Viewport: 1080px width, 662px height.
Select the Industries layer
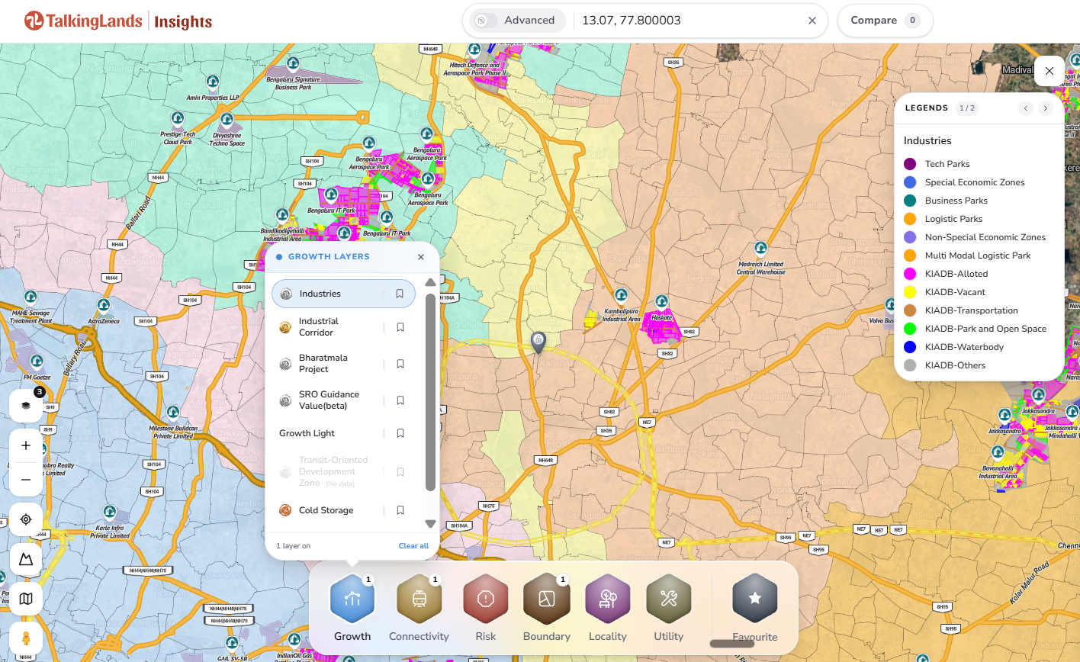point(343,294)
